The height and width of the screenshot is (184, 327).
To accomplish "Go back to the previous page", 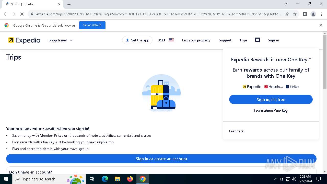I will pos(6,14).
